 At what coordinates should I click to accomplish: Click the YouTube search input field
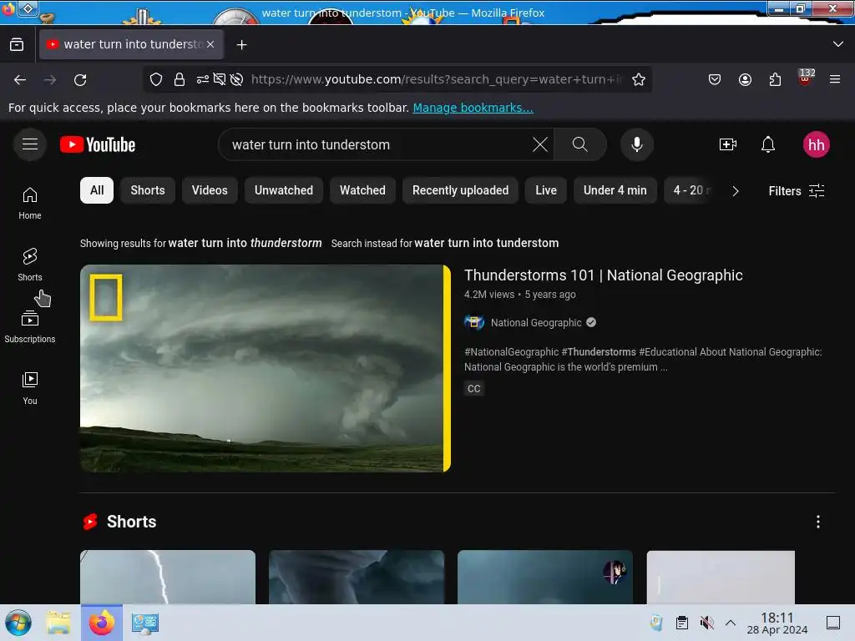tap(379, 144)
